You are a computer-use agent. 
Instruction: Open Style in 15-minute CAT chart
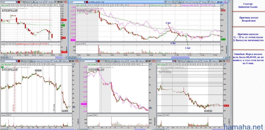point(37,61)
